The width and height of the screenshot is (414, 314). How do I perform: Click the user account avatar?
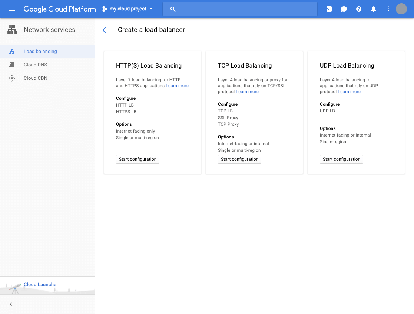pos(401,9)
